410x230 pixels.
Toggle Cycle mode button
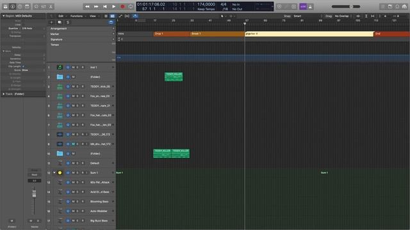tap(131, 6)
